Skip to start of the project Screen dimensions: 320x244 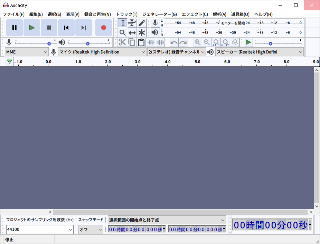click(x=66, y=28)
